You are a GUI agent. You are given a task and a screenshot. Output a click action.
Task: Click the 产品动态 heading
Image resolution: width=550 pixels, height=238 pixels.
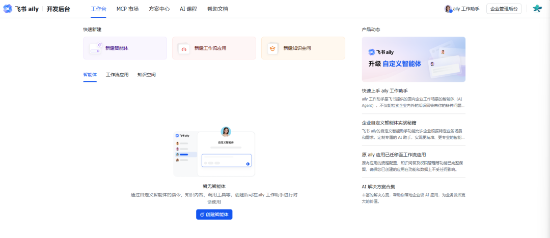pos(371,29)
